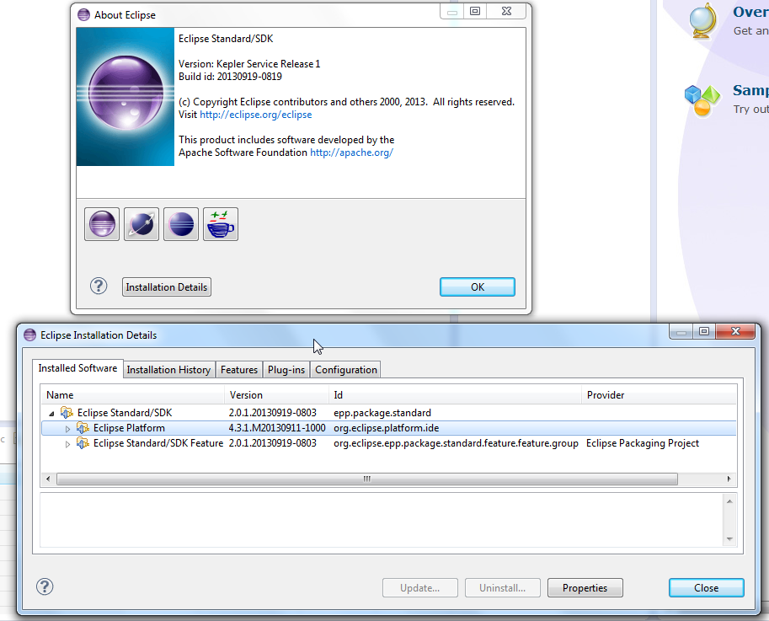Click the Properties button
This screenshot has height=621, width=769.
pyautogui.click(x=585, y=587)
